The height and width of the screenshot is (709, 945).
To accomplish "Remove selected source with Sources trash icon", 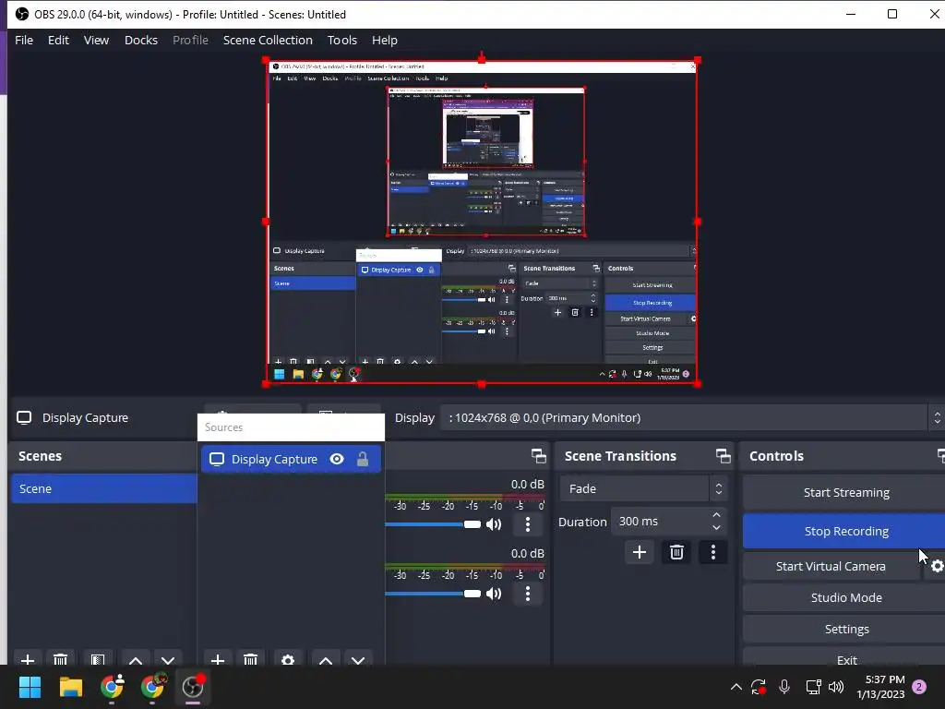I will [x=251, y=660].
